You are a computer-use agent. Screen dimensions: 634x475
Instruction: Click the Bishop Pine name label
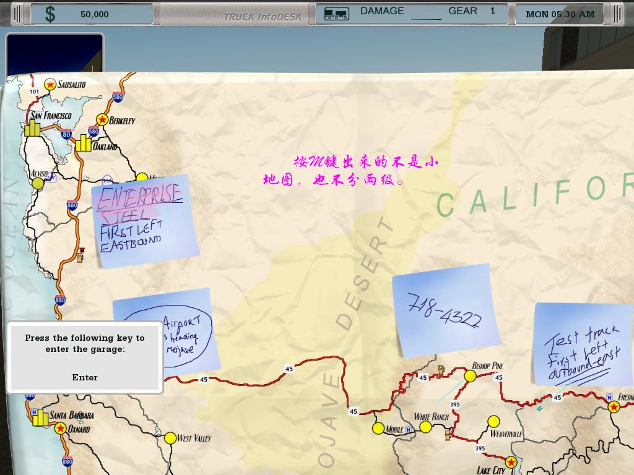488,366
